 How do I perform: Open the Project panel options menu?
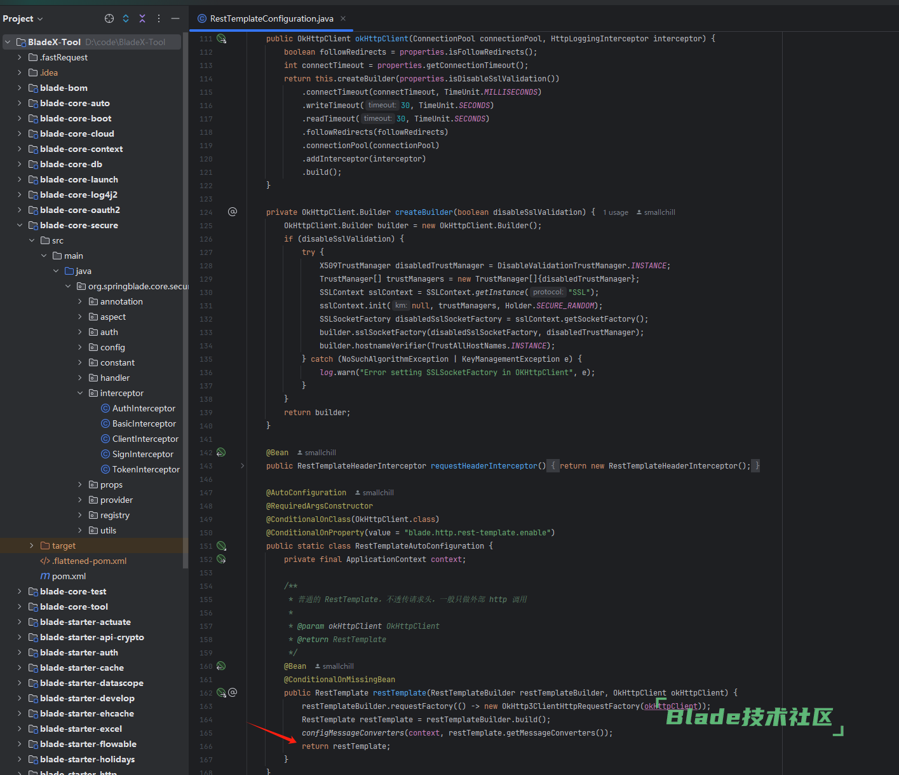pyautogui.click(x=159, y=18)
